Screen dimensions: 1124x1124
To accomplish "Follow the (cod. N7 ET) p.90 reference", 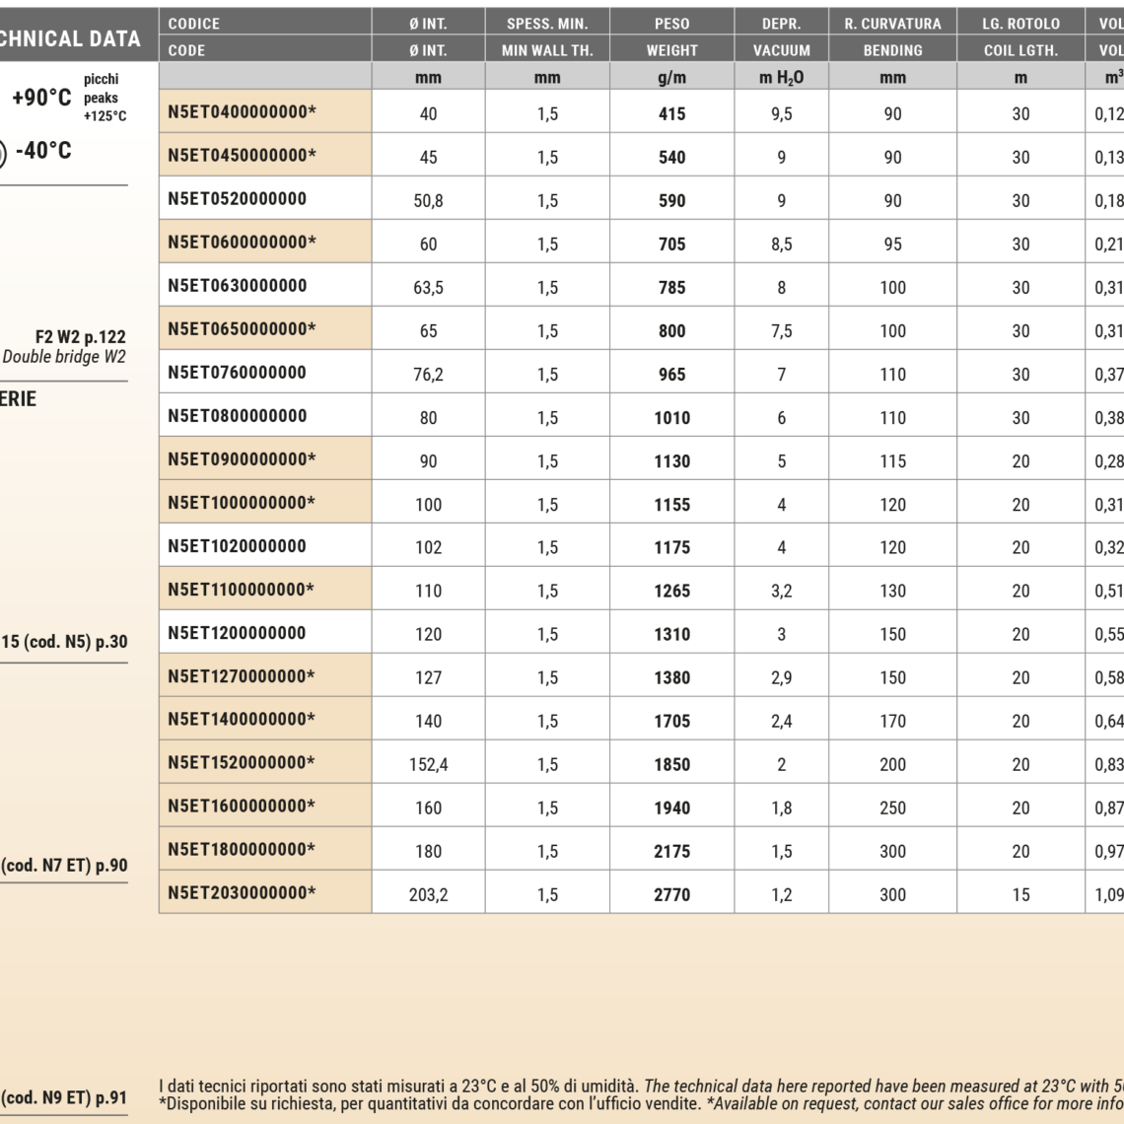I will (x=65, y=866).
